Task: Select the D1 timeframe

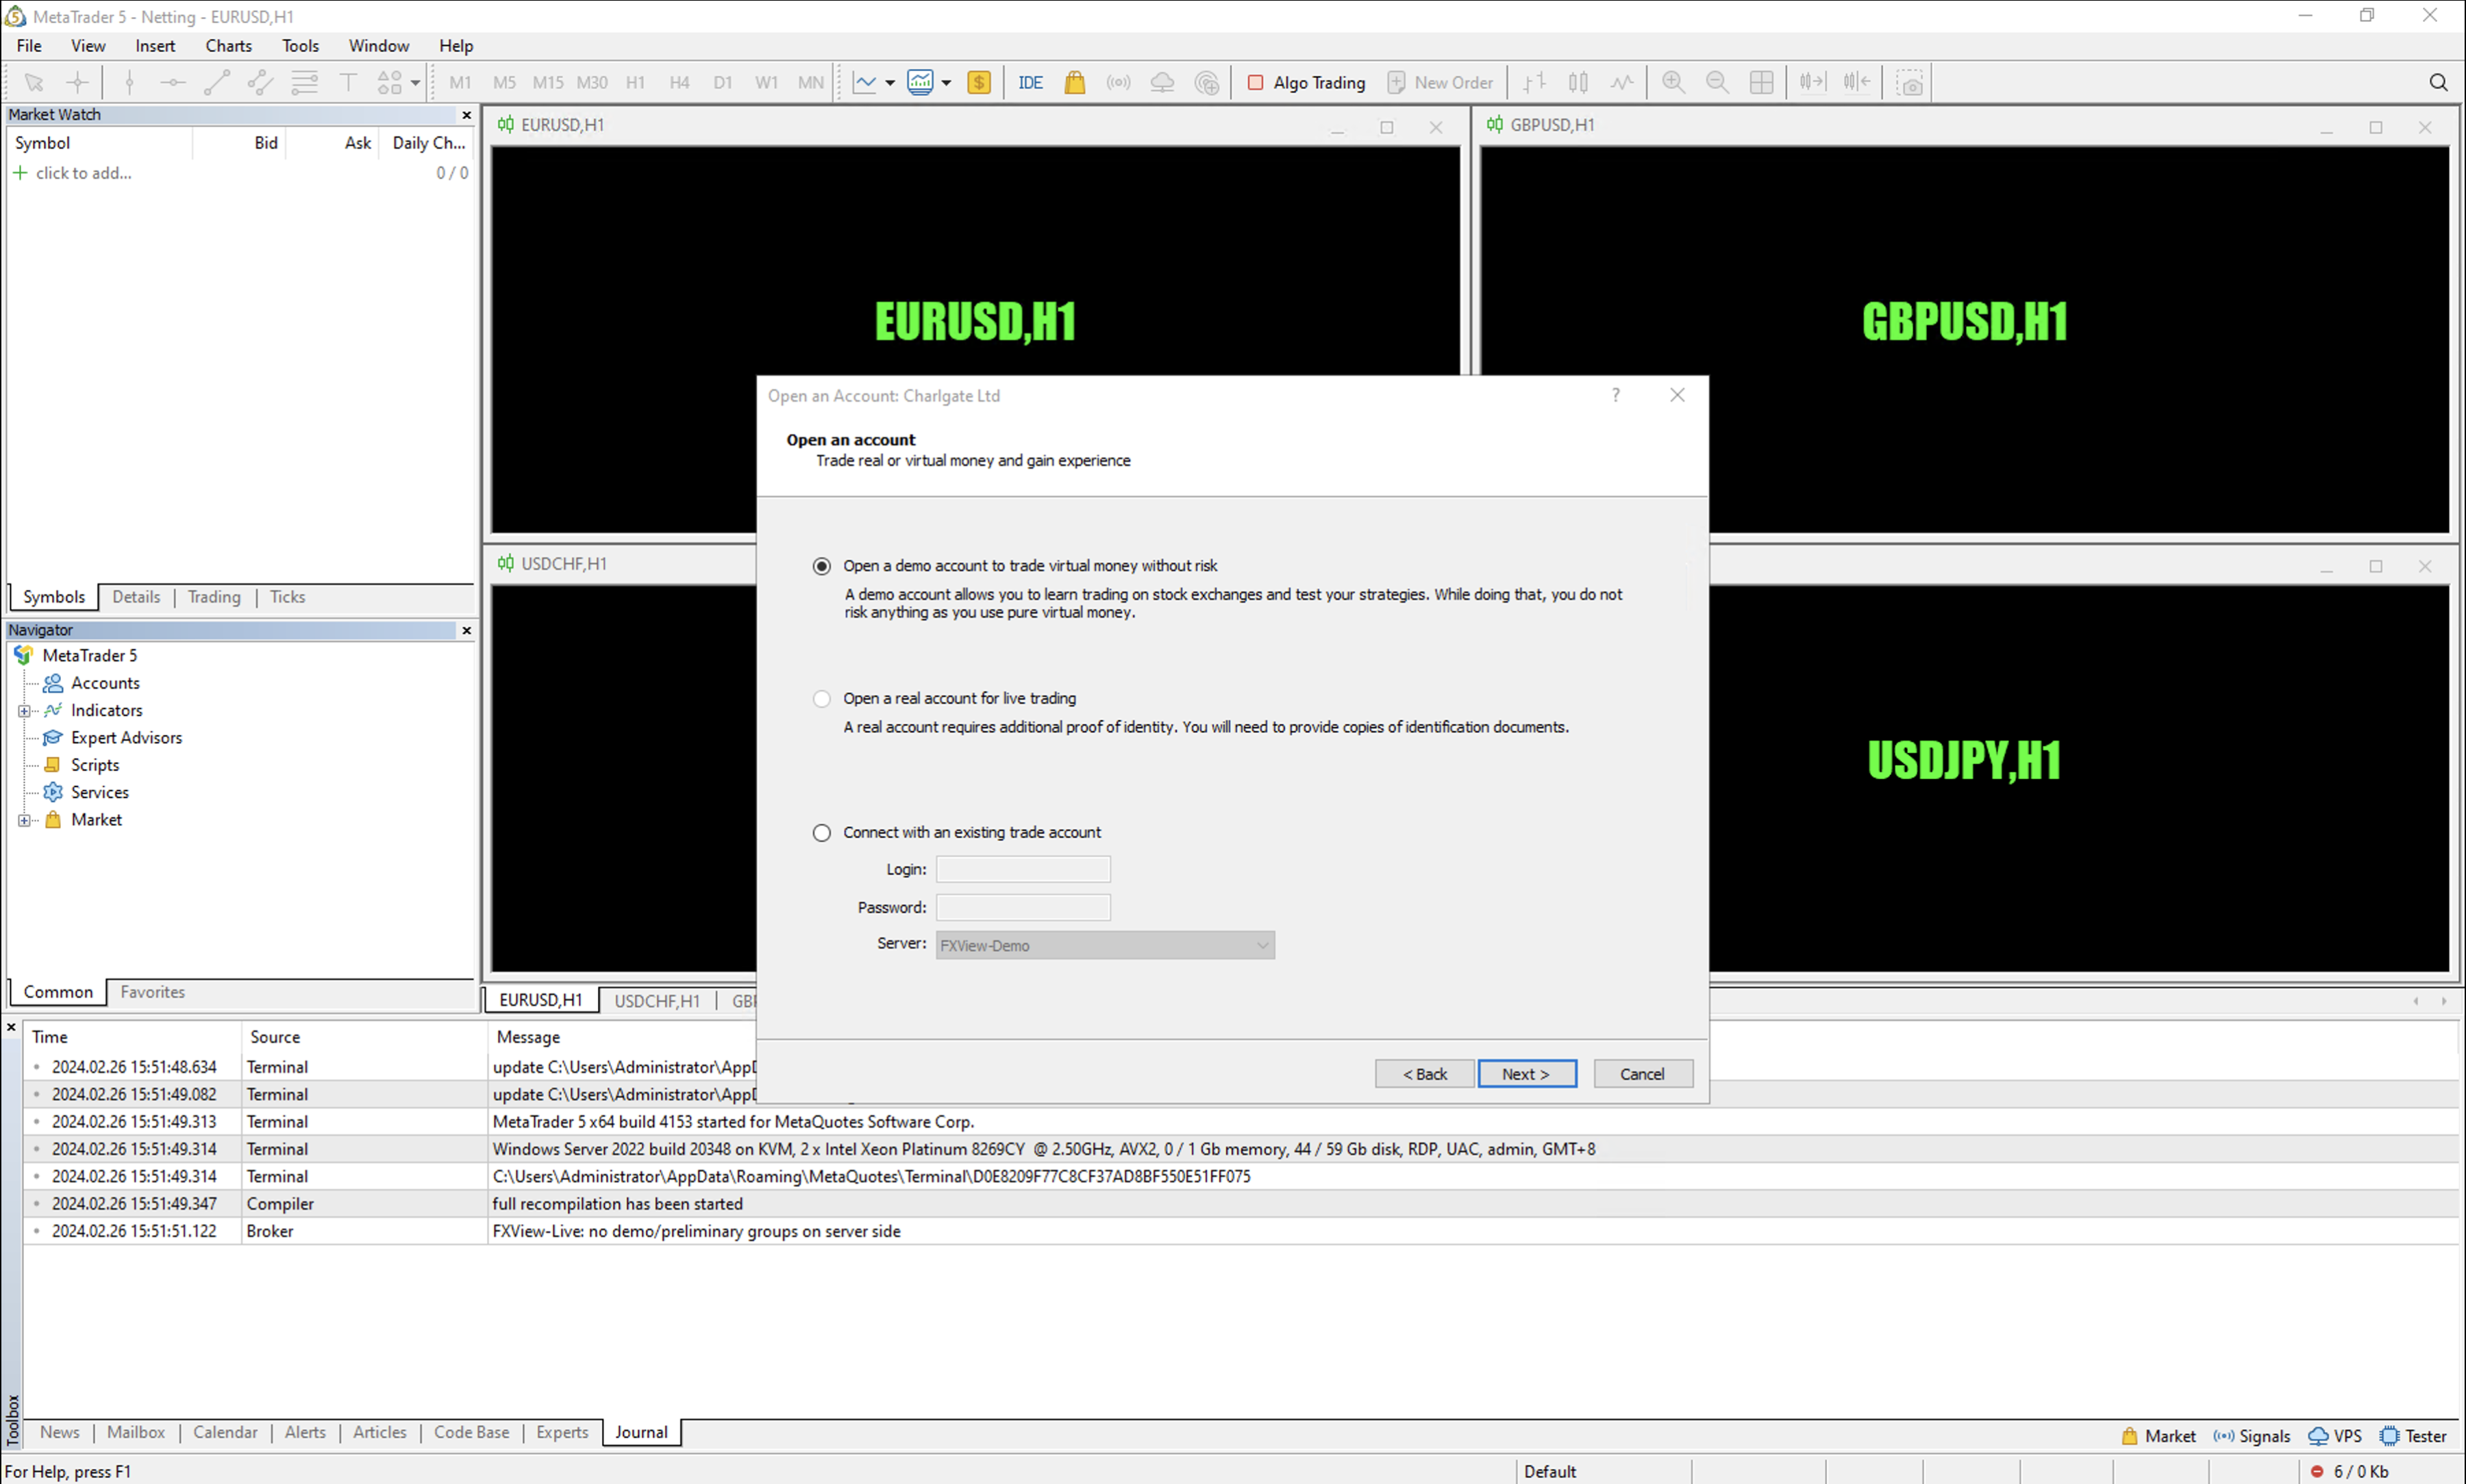Action: click(723, 82)
